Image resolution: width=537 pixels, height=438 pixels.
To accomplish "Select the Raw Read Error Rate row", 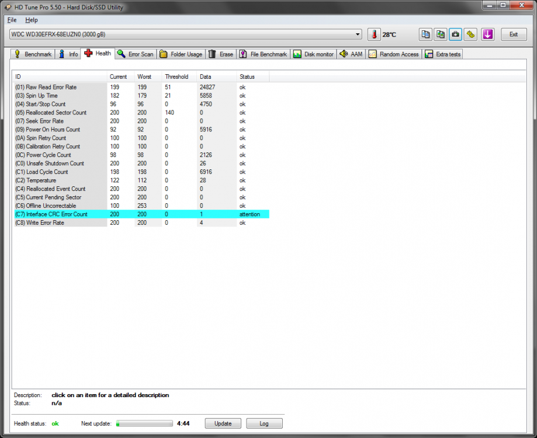I will coord(141,87).
